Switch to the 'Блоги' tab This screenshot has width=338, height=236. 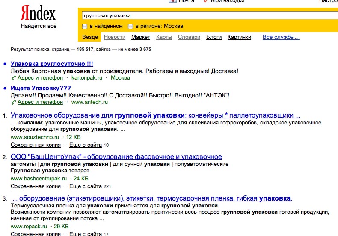[x=214, y=37]
